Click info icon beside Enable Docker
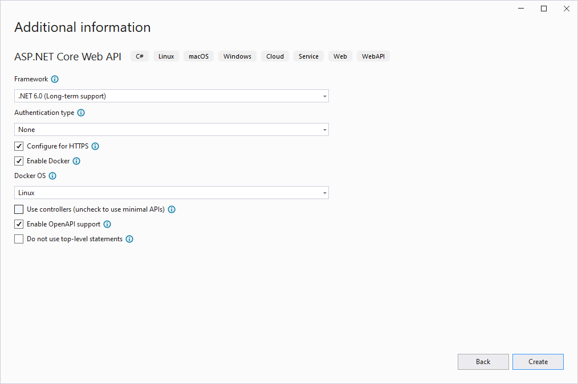Screen dimensions: 578x384 pyautogui.click(x=76, y=161)
